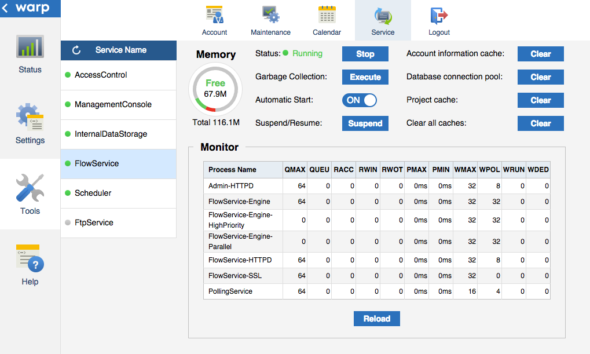The height and width of the screenshot is (354, 590).
Task: Select the Tools sidebar tab
Action: point(30,194)
